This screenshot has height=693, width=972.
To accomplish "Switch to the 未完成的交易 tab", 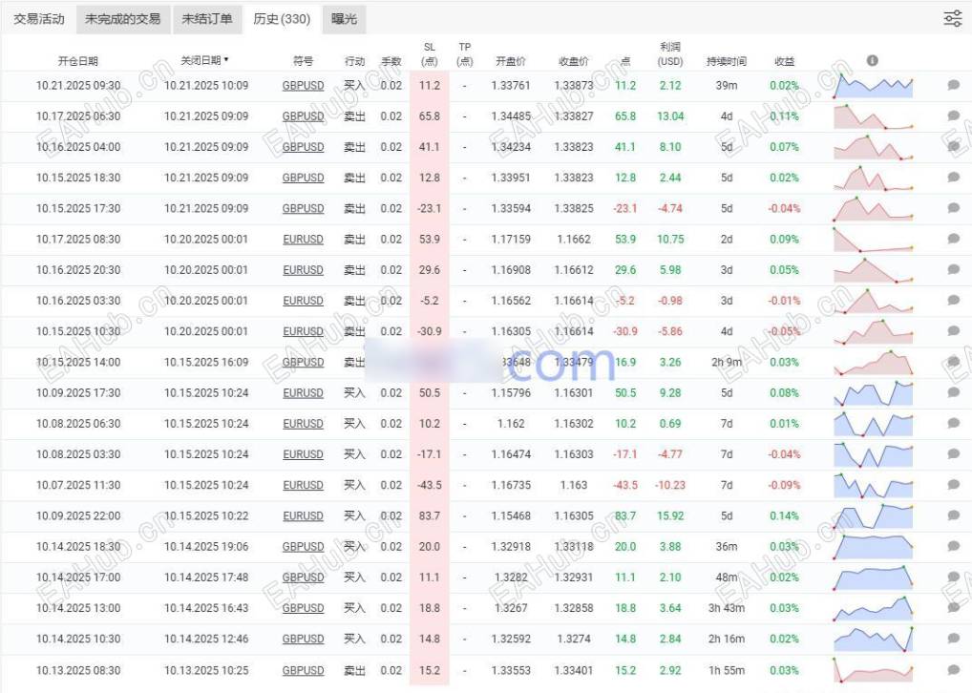I will [x=123, y=19].
